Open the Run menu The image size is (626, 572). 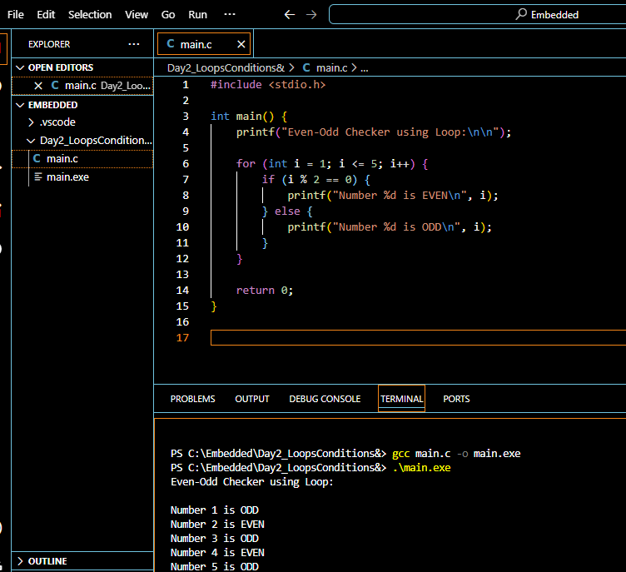(x=197, y=15)
